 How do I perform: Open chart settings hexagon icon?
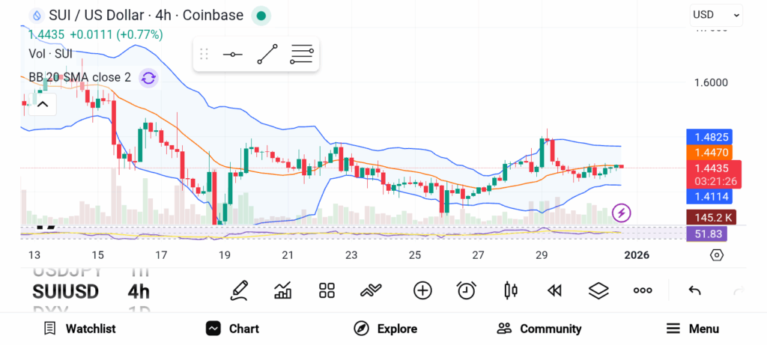pyautogui.click(x=717, y=255)
